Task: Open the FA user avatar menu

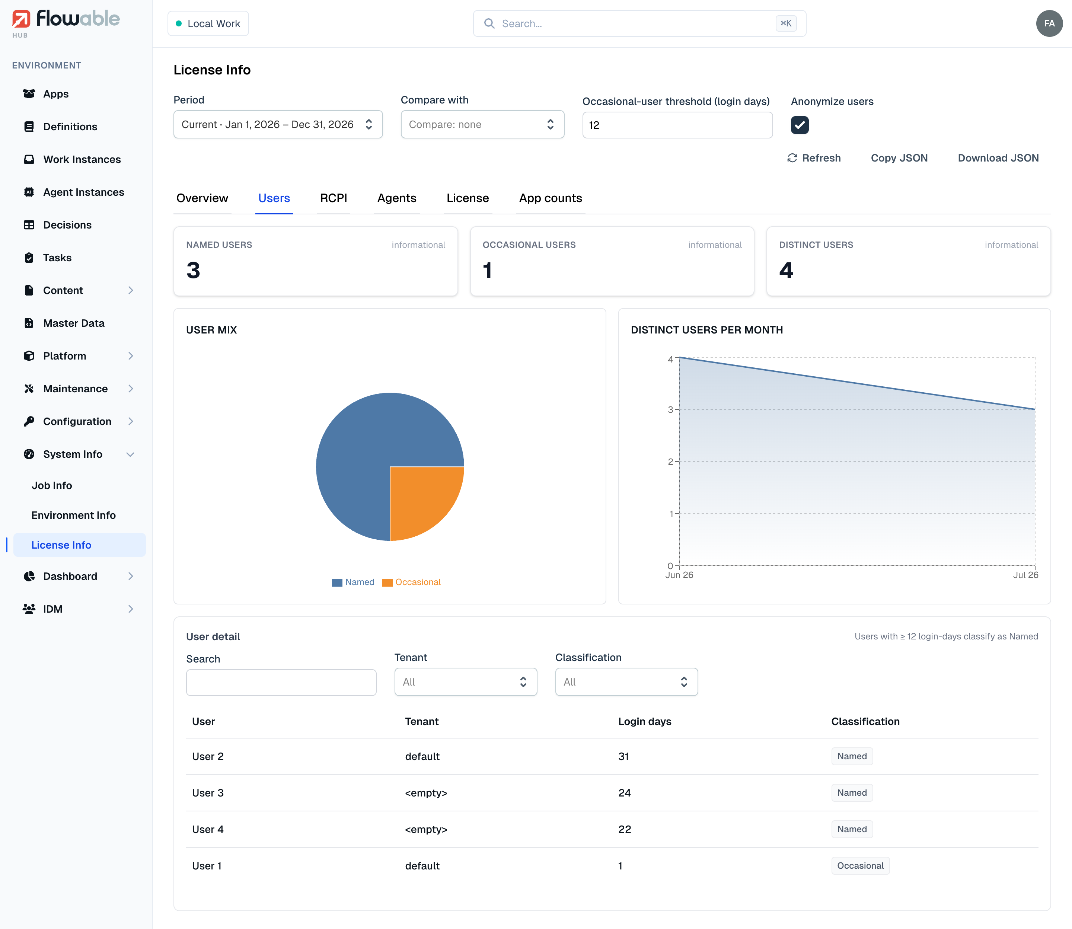Action: pos(1049,23)
